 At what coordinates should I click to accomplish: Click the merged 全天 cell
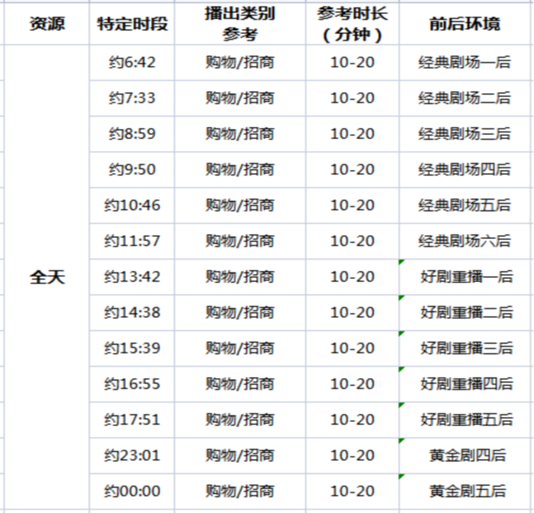(47, 277)
